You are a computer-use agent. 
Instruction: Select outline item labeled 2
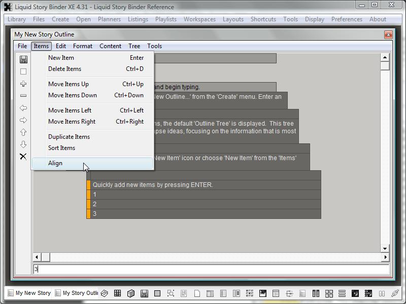(x=203, y=204)
